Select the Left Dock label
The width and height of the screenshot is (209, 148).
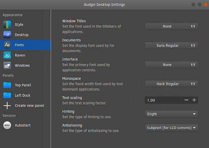click(x=23, y=96)
